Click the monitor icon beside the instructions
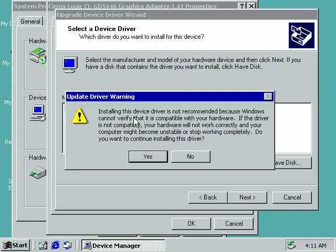 point(70,64)
